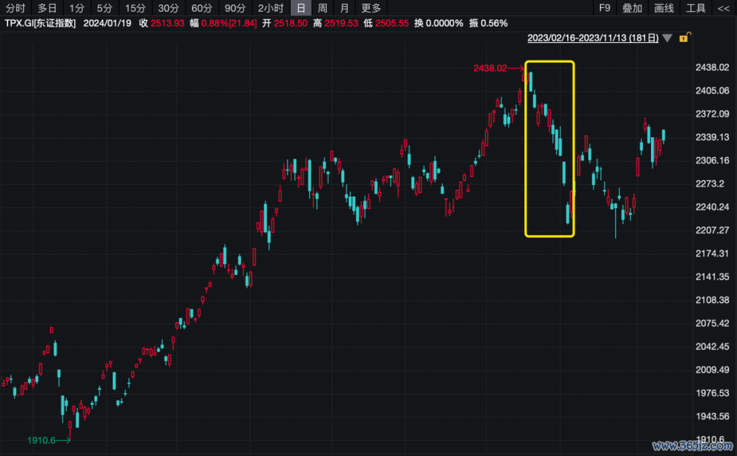Choose the 1分 one-minute interval
The width and height of the screenshot is (737, 456).
tap(77, 8)
